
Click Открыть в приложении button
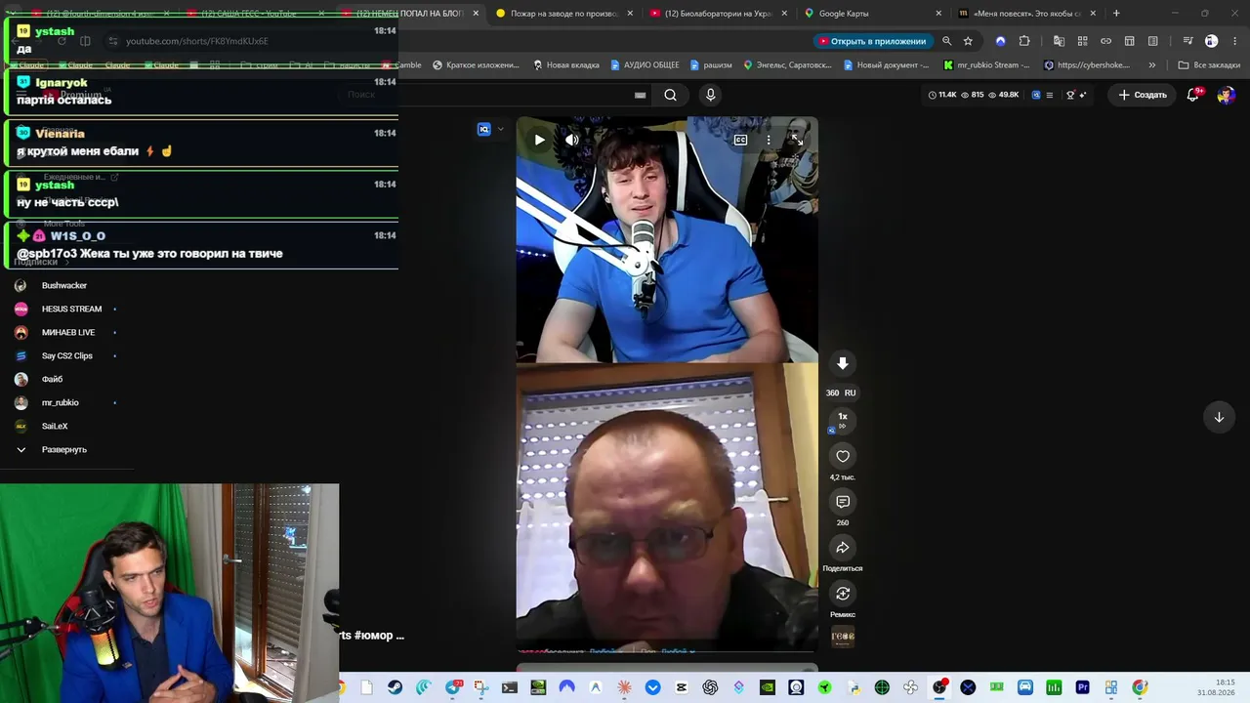872,41
